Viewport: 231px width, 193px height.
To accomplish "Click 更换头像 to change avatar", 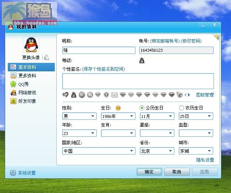I will [31, 57].
